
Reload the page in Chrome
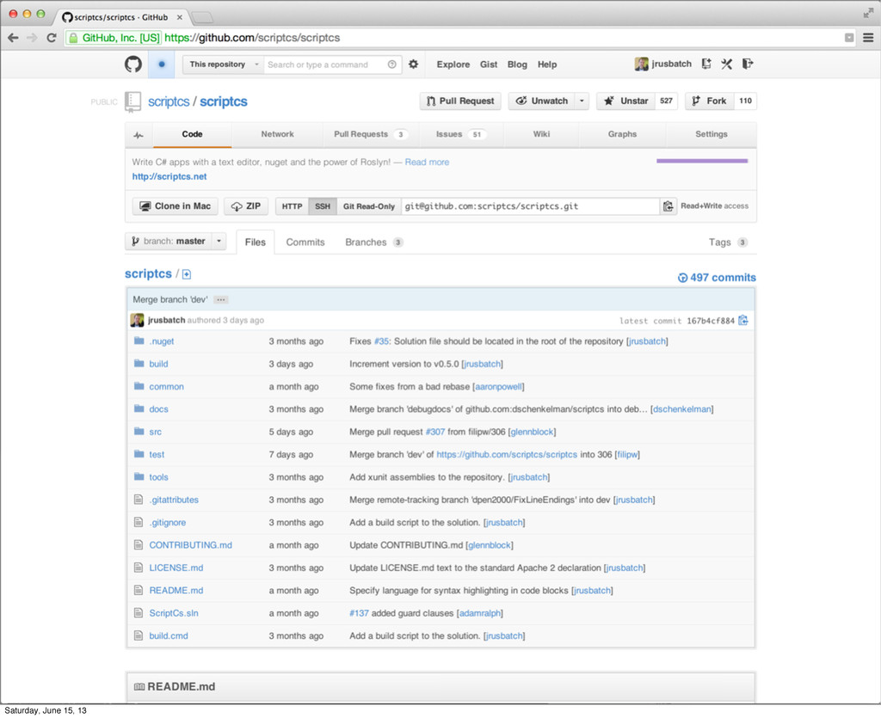point(51,38)
